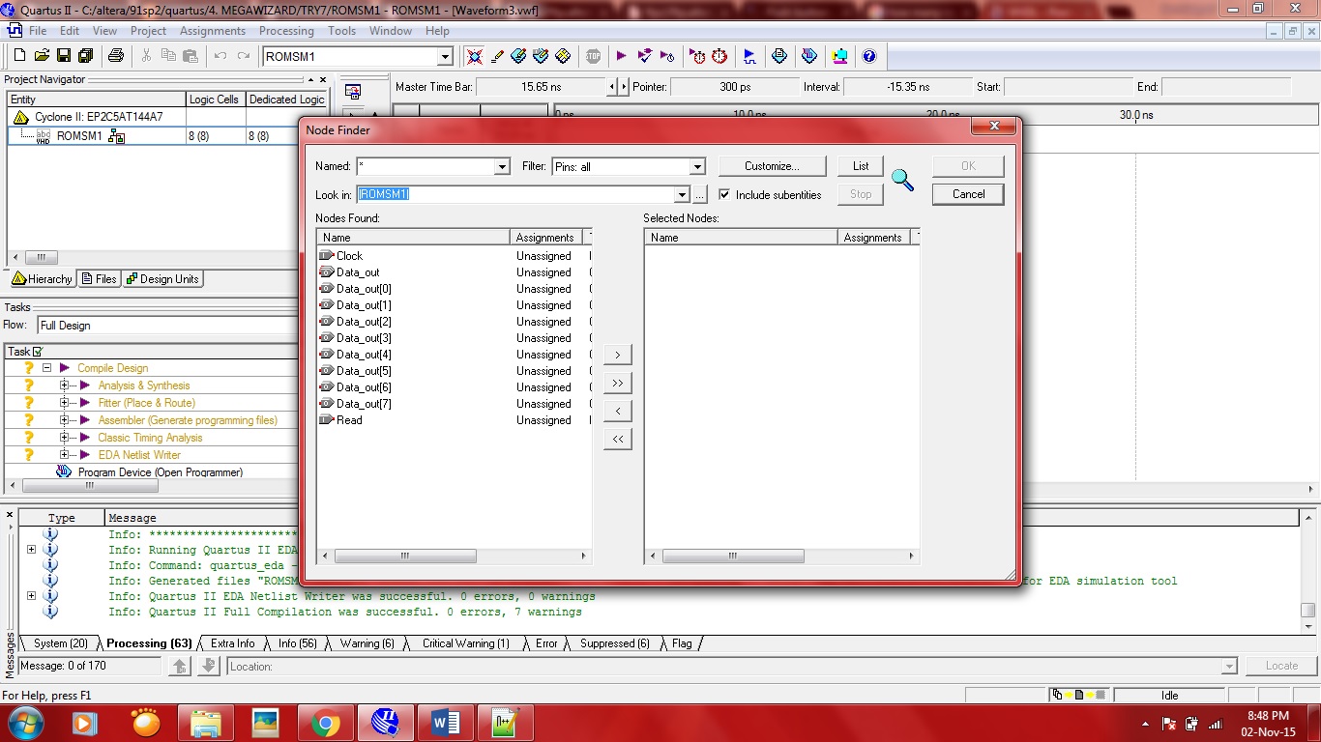Open the Look in dropdown list
Screen dimensions: 1321x742
tap(682, 194)
